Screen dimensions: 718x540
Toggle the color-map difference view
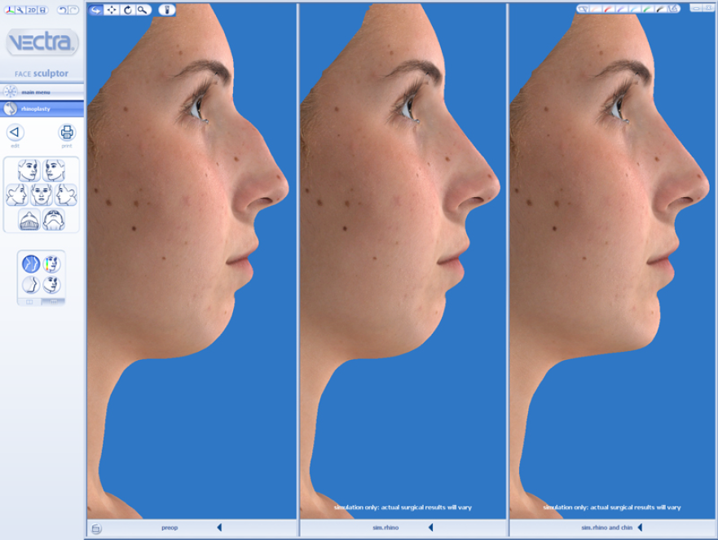tap(51, 264)
